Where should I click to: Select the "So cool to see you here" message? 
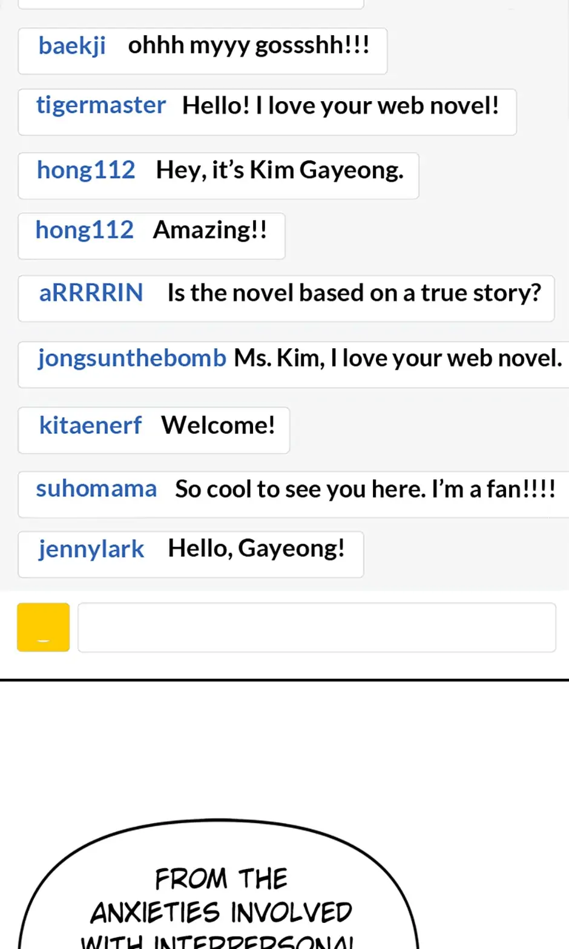coord(365,489)
